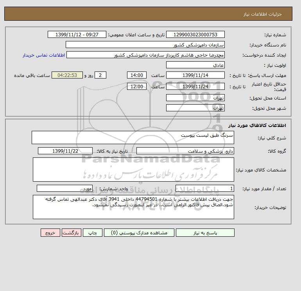The width and height of the screenshot is (301, 291).
Task: Click the goods group field دارو، پزشکی و سلامت
Action: [185, 151]
